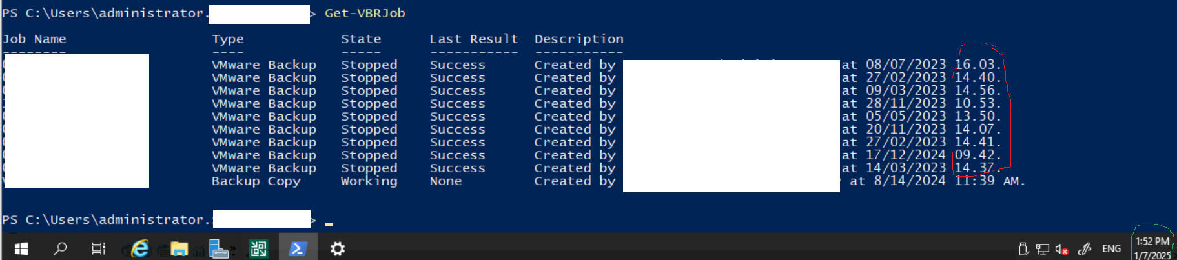Open network status tray icon
The width and height of the screenshot is (1177, 260).
[x=1042, y=249]
